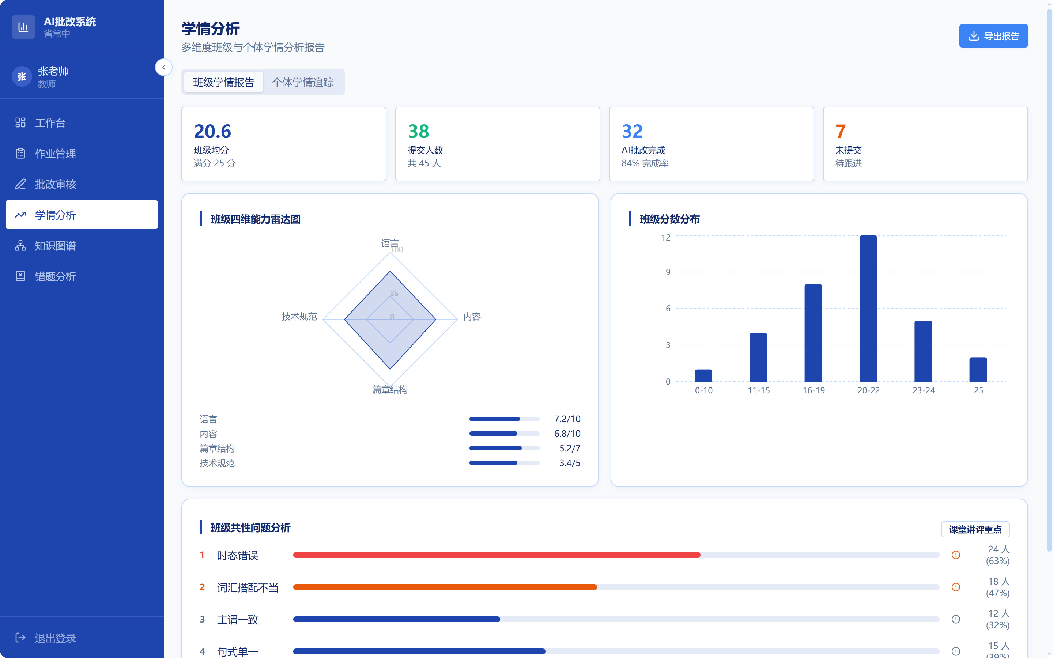This screenshot has height=658, width=1053.
Task: Click the 16-19 score distribution bar
Action: 813,333
